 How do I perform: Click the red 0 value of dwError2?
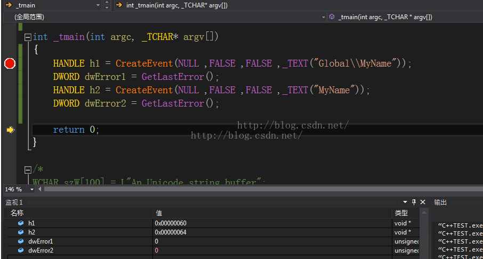click(157, 250)
